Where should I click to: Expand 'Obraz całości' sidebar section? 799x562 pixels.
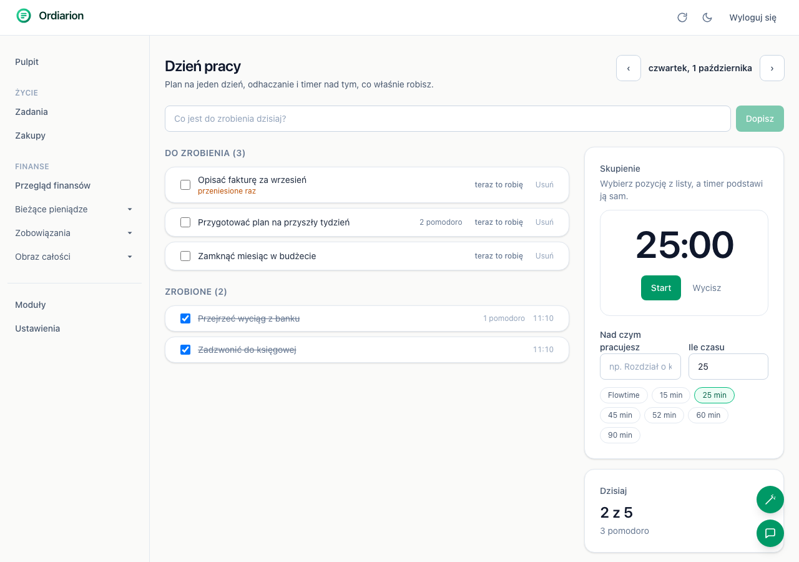point(74,257)
